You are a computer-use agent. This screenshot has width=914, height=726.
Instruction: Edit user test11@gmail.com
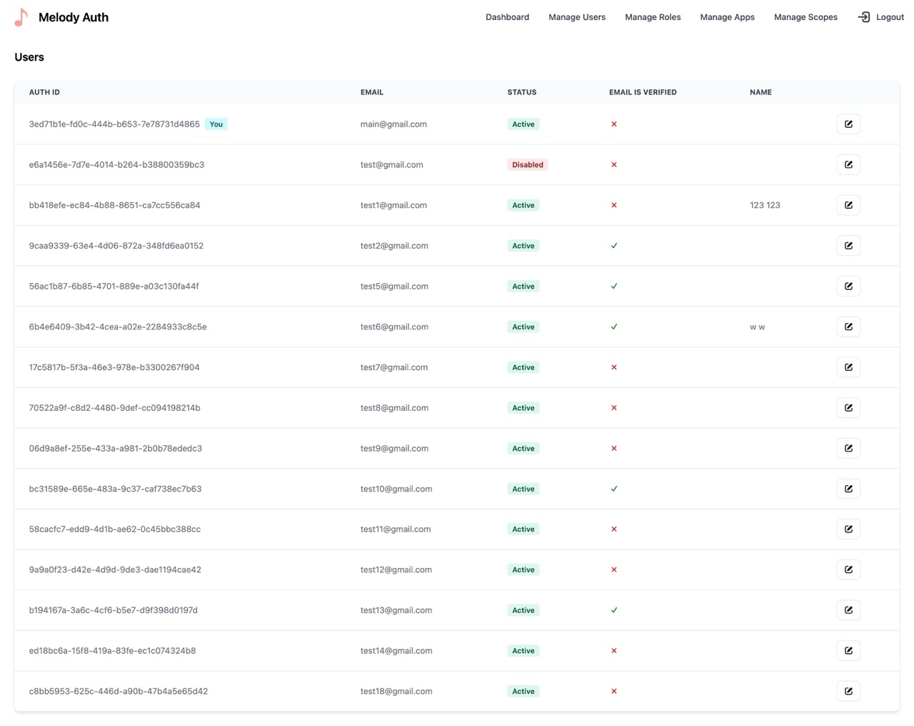[x=848, y=529]
